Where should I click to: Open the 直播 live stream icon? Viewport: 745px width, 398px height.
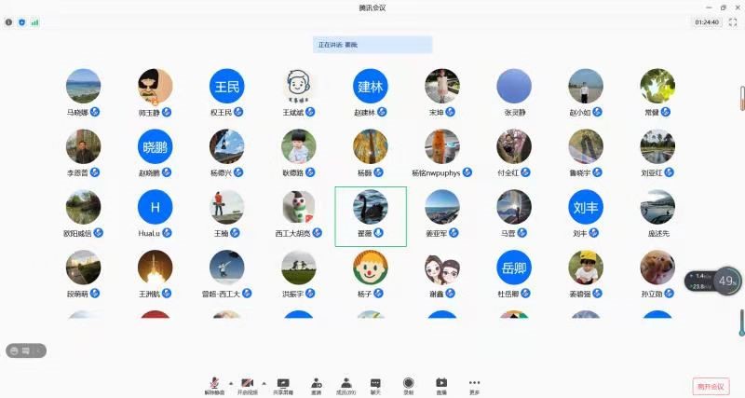click(441, 384)
